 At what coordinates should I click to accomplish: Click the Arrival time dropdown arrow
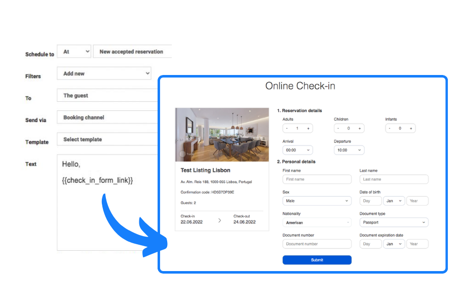309,150
